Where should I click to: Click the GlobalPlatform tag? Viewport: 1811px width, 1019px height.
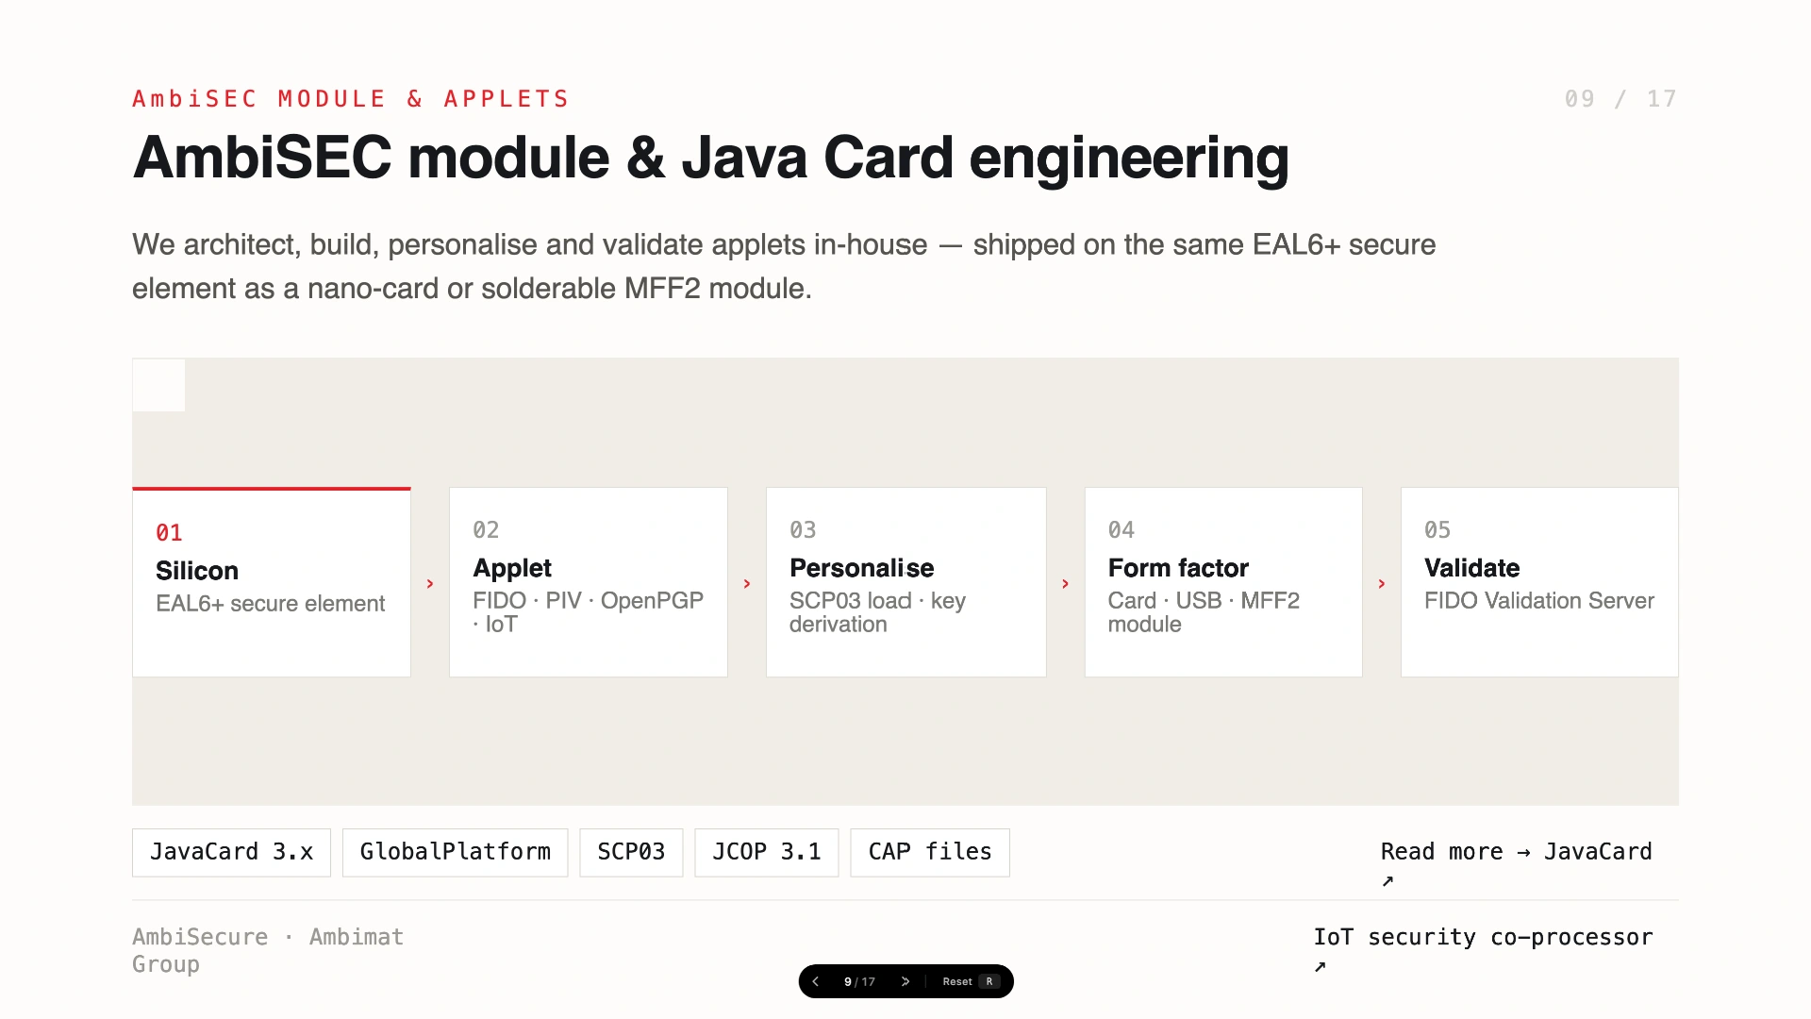click(x=456, y=852)
